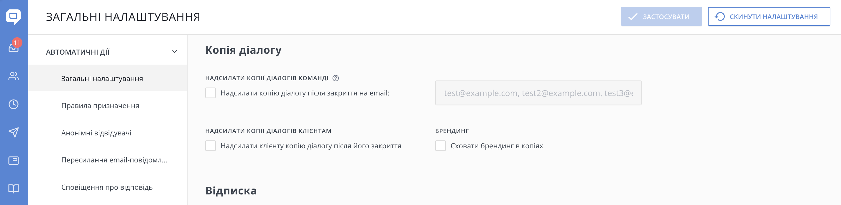Enable sending dialog copy to client
841x205 pixels.
211,146
